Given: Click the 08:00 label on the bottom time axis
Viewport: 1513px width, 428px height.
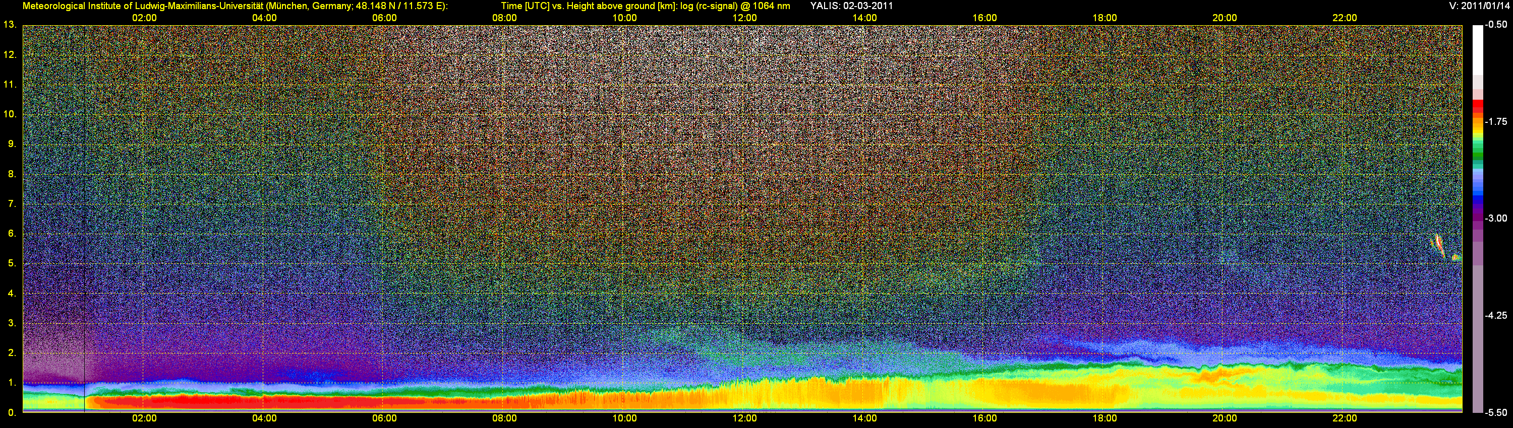Looking at the screenshot, I should (504, 418).
